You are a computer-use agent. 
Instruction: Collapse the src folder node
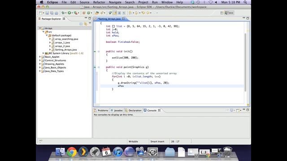(x=43, y=32)
